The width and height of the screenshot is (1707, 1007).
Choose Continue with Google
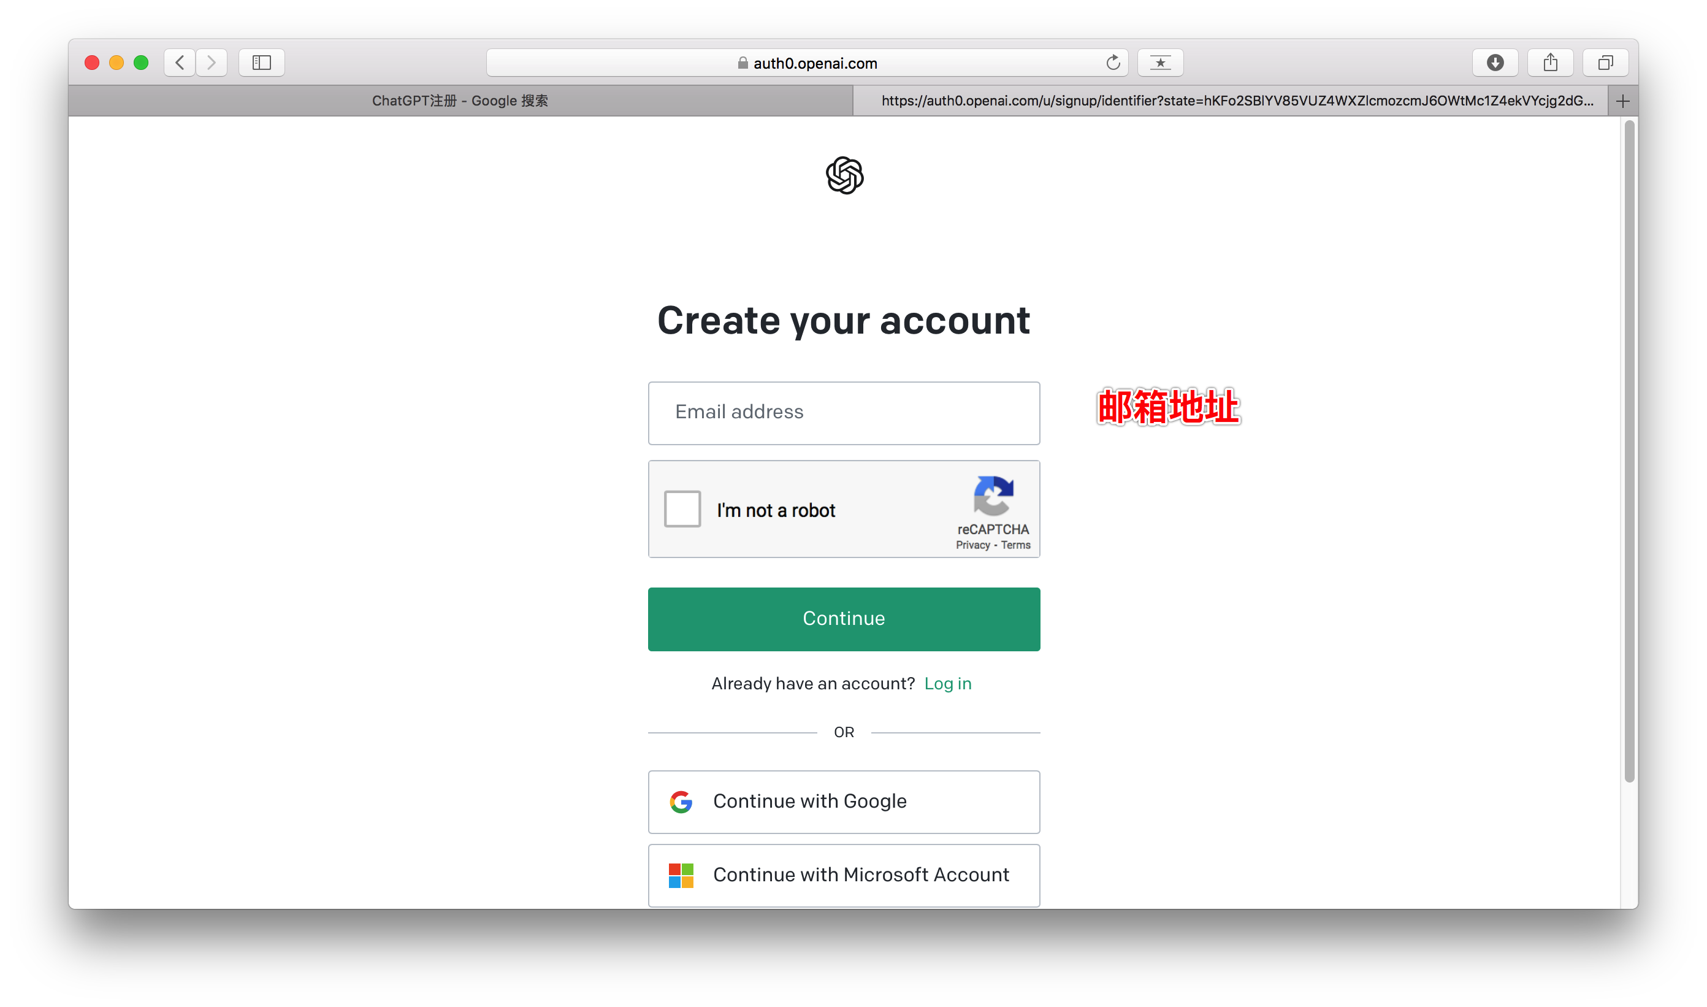844,802
